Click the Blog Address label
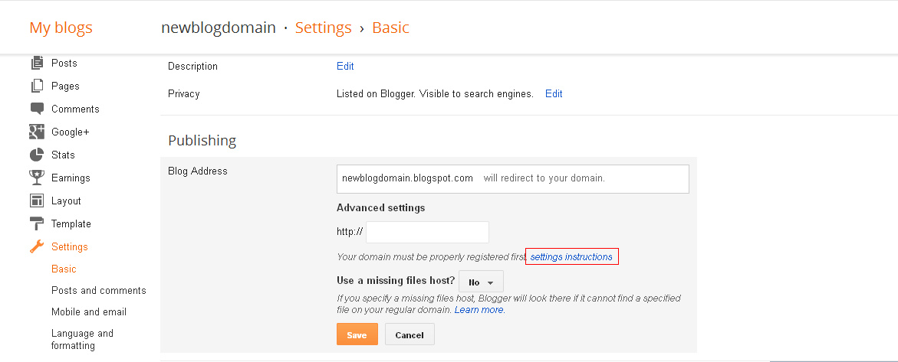This screenshot has height=362, width=898. pyautogui.click(x=198, y=171)
